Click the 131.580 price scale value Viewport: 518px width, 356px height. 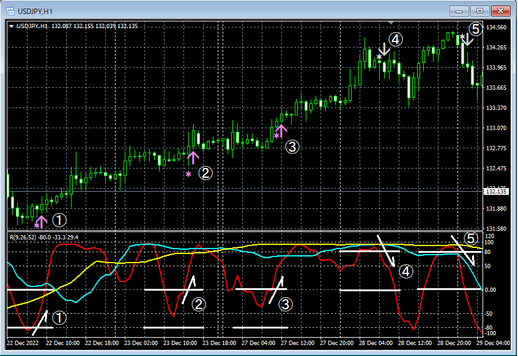tap(496, 228)
